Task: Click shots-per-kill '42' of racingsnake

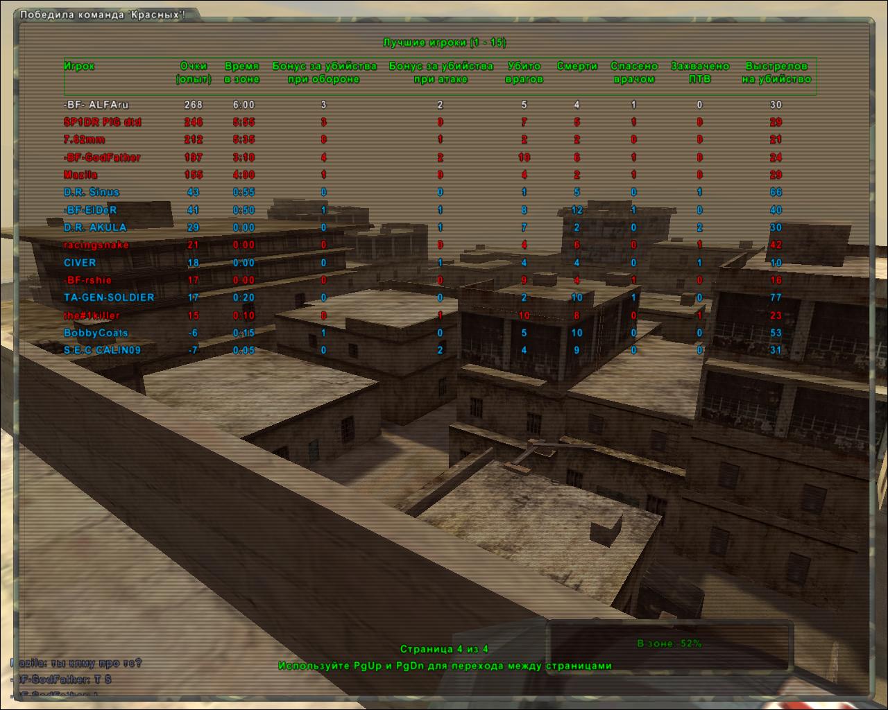Action: coord(776,245)
